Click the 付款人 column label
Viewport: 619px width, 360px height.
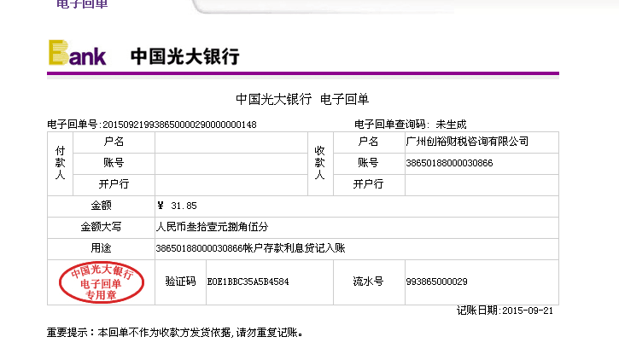tap(60, 162)
